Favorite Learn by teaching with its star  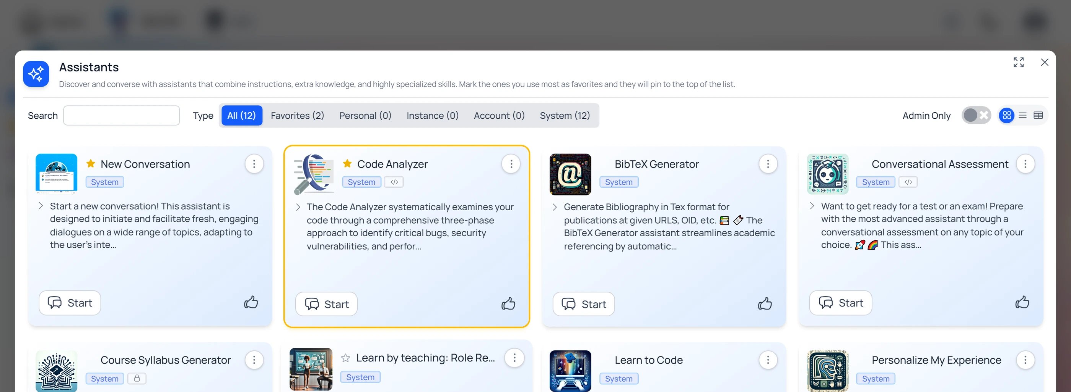click(x=345, y=358)
